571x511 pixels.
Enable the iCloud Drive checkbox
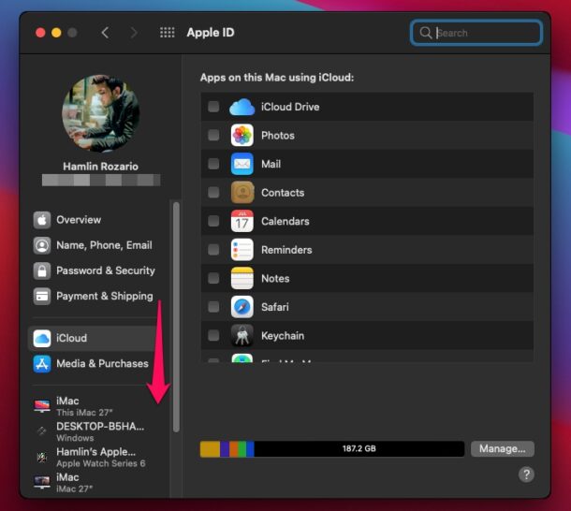click(213, 107)
